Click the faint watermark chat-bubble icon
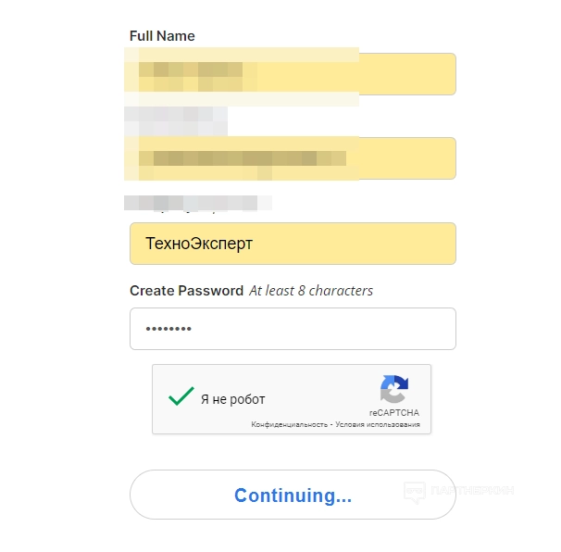 [x=414, y=490]
